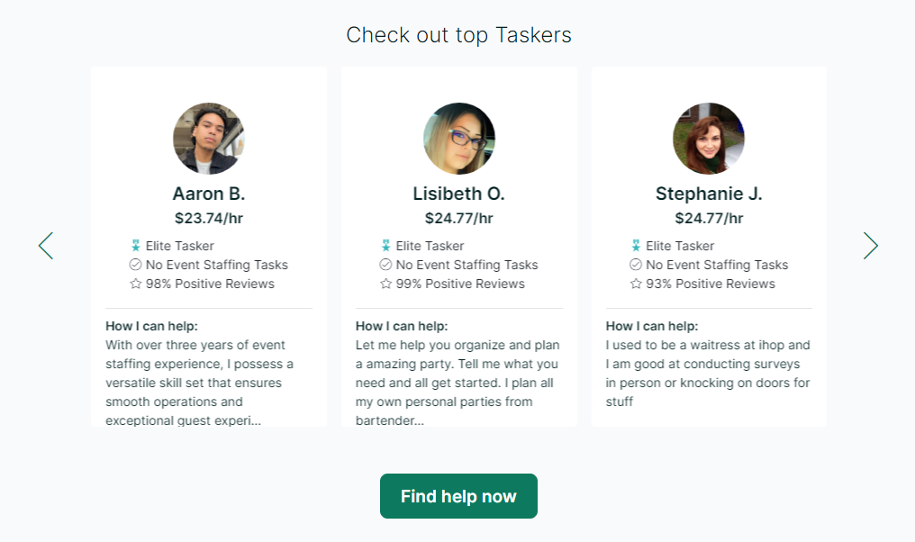The height and width of the screenshot is (542, 915).
Task: Click the Elite Tasker medal icon on Aaron's card
Action: pyautogui.click(x=137, y=245)
